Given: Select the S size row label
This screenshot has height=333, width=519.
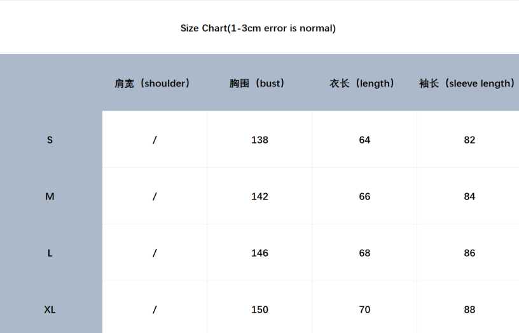Looking at the screenshot, I should (x=50, y=140).
